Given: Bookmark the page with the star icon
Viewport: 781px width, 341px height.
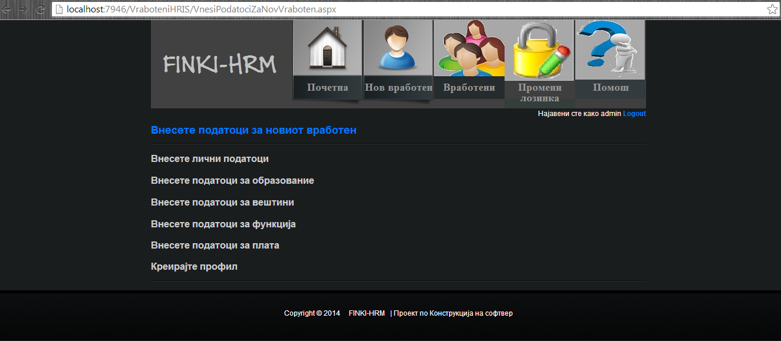Looking at the screenshot, I should [x=772, y=9].
